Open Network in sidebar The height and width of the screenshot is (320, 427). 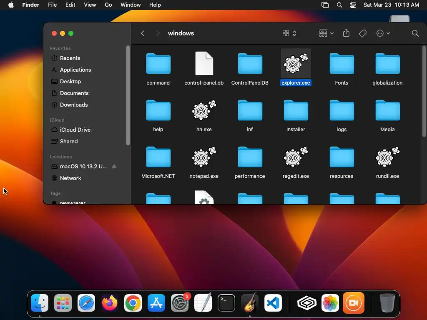pyautogui.click(x=70, y=178)
